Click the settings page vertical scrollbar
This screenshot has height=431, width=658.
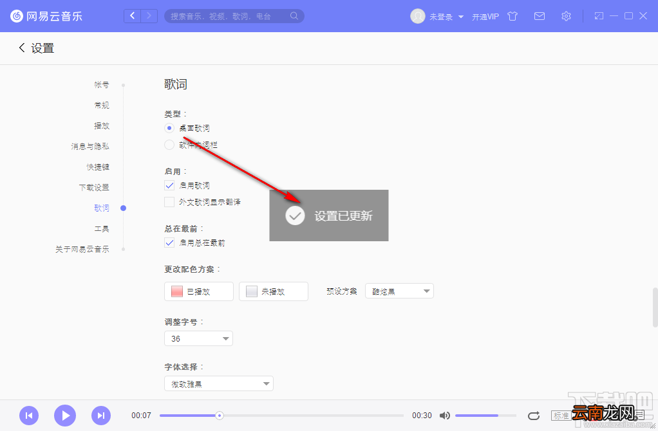pyautogui.click(x=655, y=307)
